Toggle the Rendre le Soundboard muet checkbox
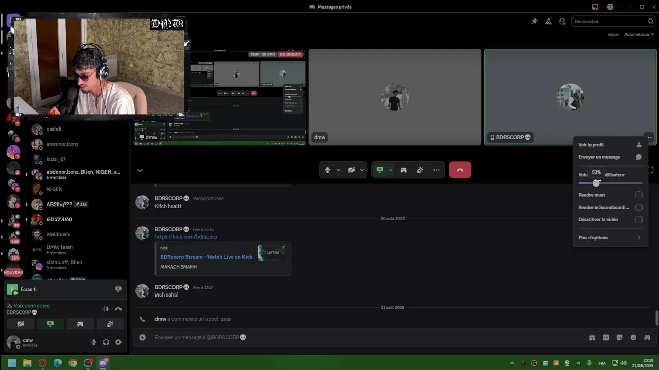659x370 pixels. tap(639, 207)
